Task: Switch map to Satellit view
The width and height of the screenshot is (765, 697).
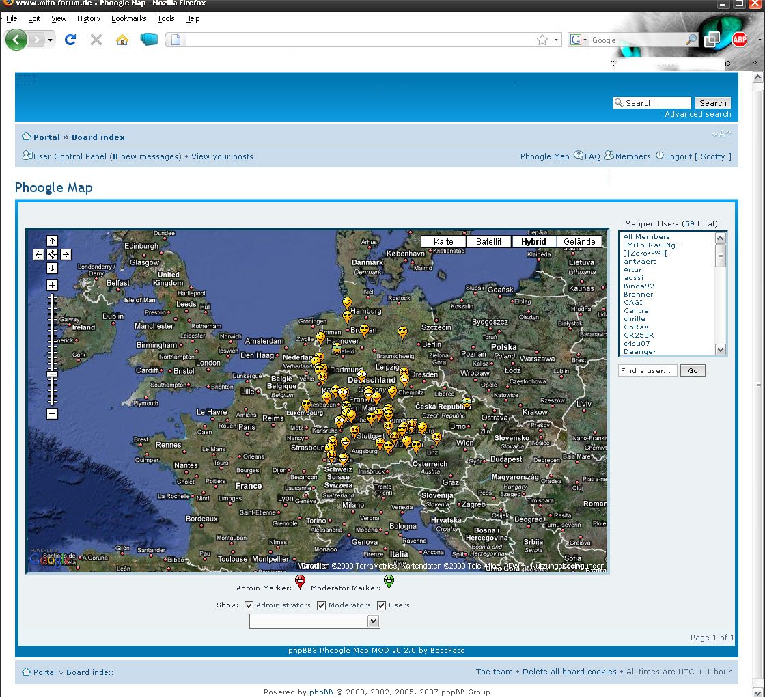Action: (x=489, y=242)
